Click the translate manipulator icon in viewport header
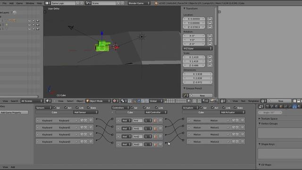 tap(139, 101)
